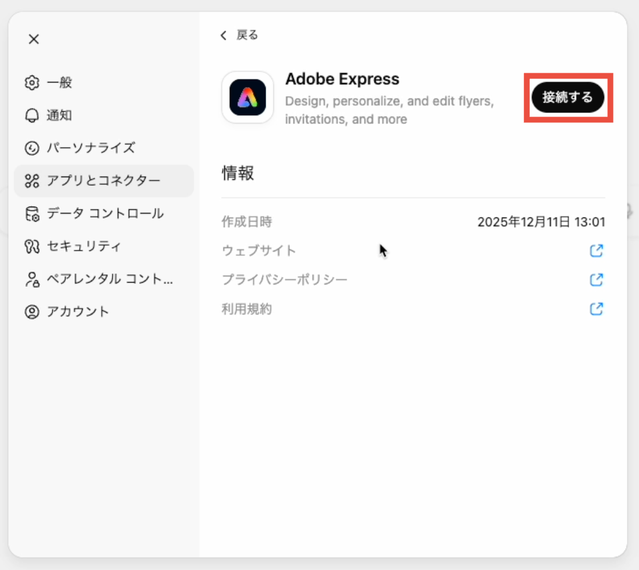
Task: Click the bell icon for 通知
Action: 32,115
